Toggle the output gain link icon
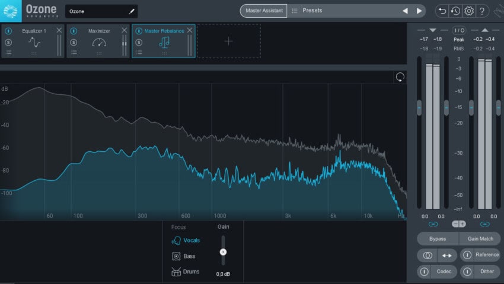 (485, 224)
